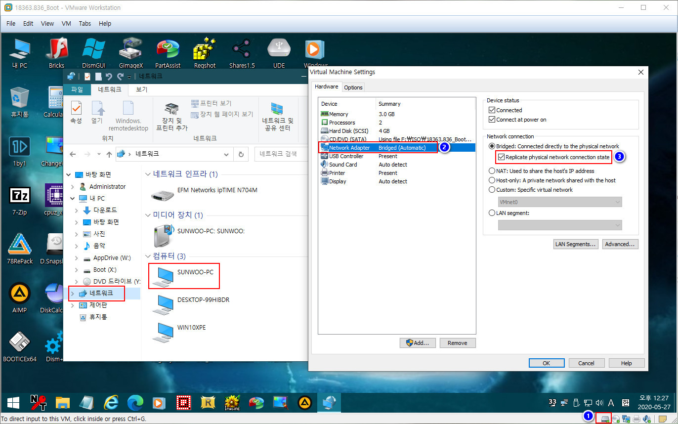Click the speaker volume icon in guest tray

(600, 403)
